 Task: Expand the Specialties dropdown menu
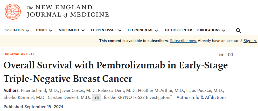tap(17, 30)
